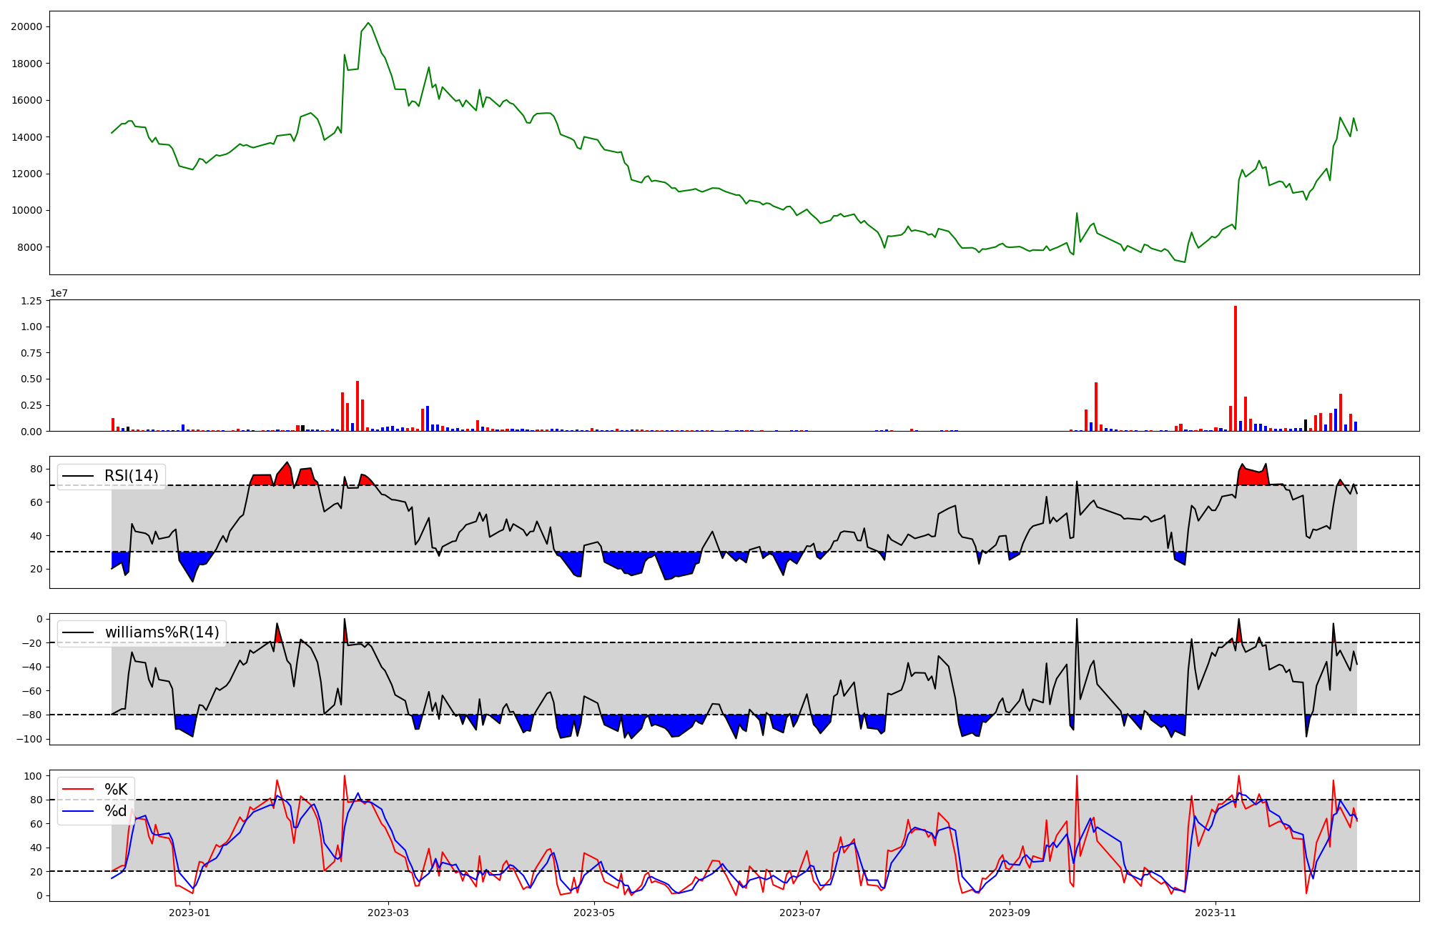Click the blue %d legend line sample
Viewport: 1430px width, 929px height.
pos(78,810)
